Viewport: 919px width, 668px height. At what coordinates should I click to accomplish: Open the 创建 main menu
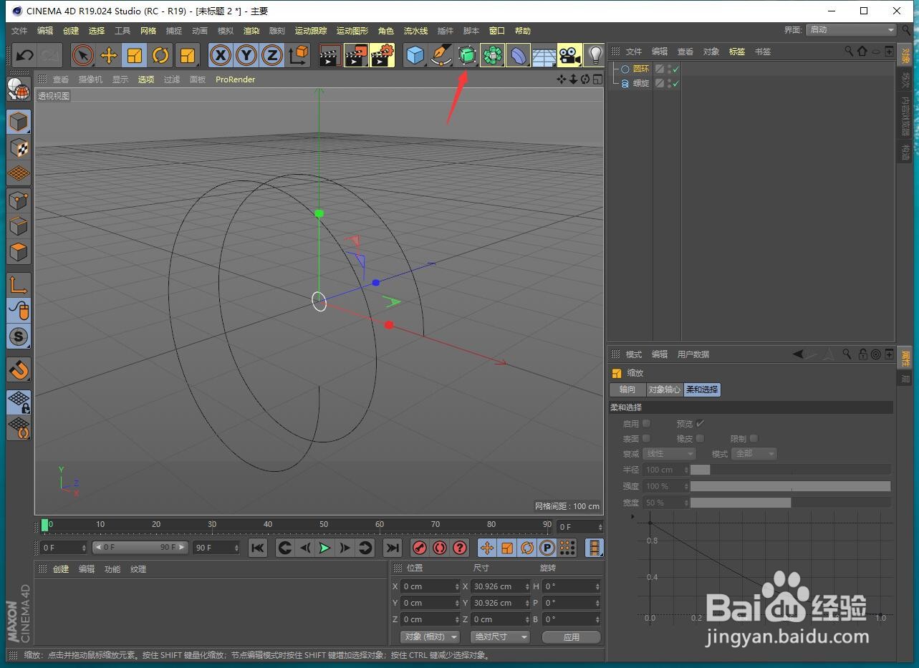pos(71,31)
